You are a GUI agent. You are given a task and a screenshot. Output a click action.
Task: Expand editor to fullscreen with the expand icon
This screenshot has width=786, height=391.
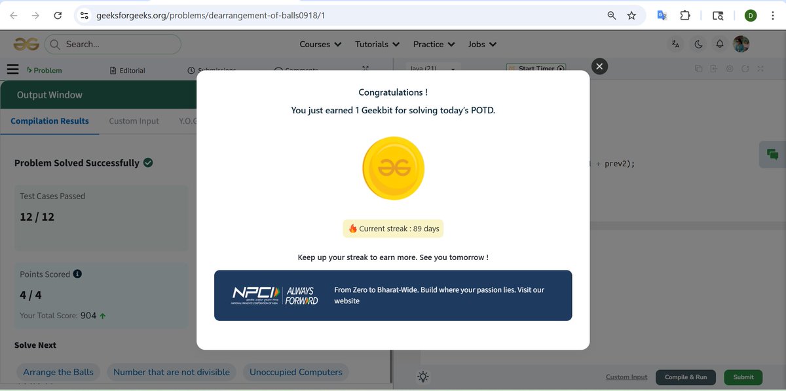[x=760, y=68]
